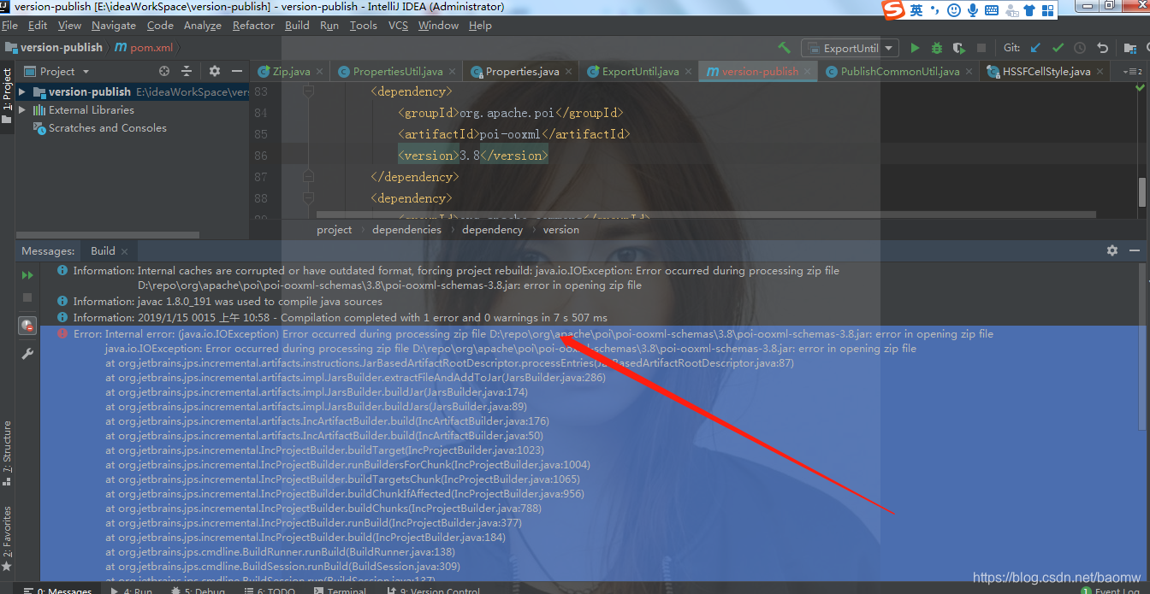Toggle the 1: Project sidebar tab

click(x=7, y=96)
